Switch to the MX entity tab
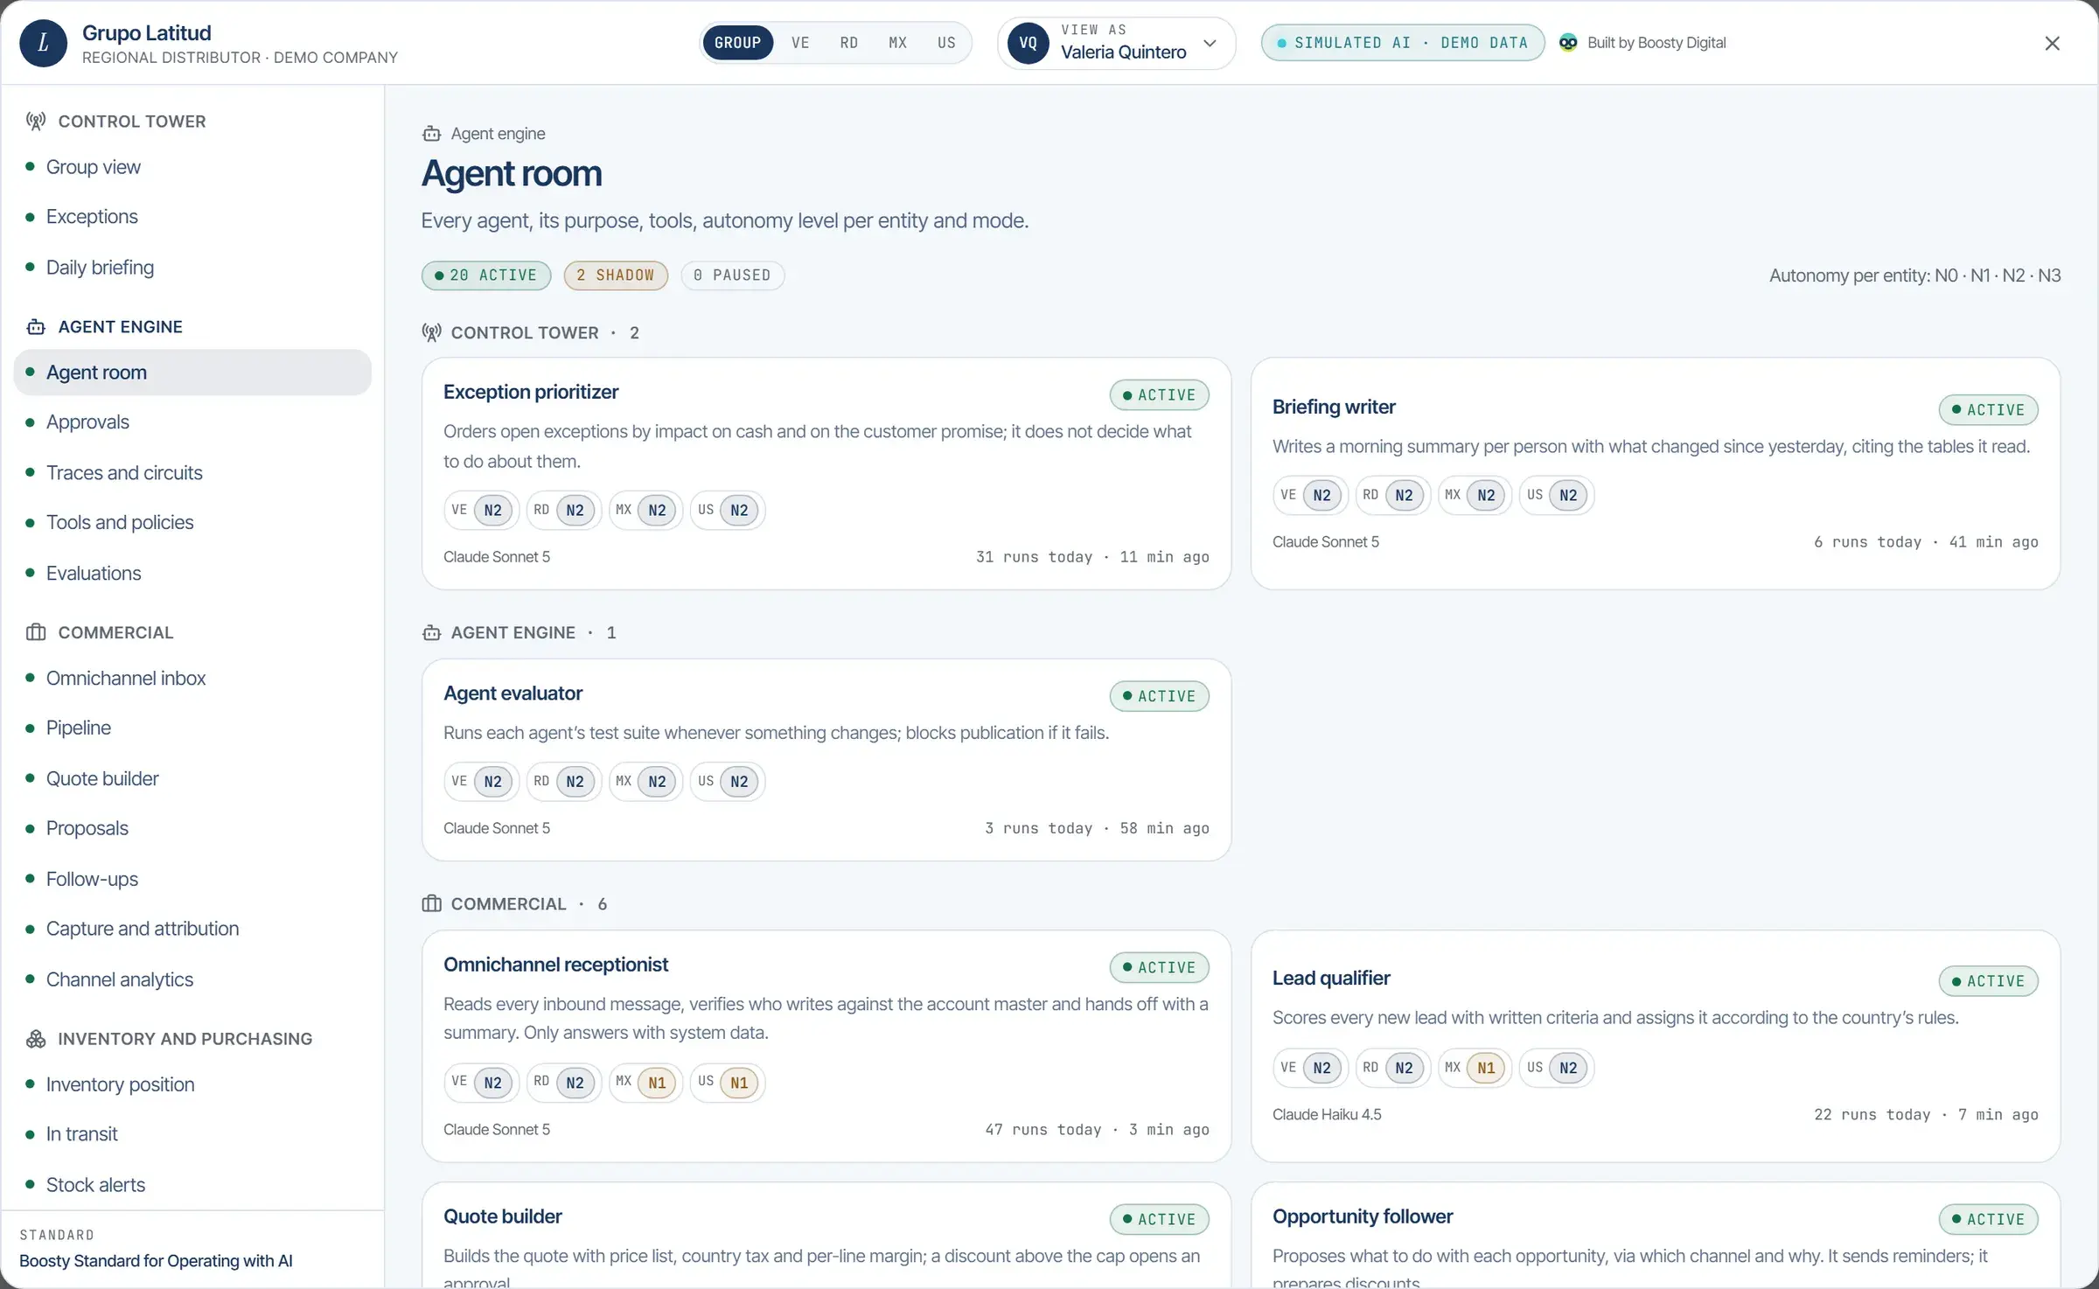The image size is (2099, 1289). tap(898, 43)
